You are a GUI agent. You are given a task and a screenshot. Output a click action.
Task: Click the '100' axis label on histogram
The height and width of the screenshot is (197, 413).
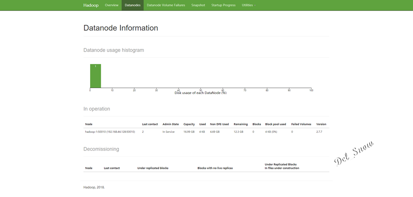point(312,90)
